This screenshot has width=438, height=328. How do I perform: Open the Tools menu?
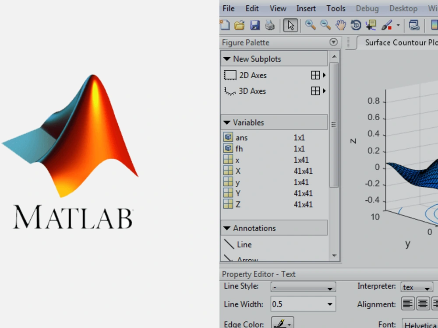[336, 8]
